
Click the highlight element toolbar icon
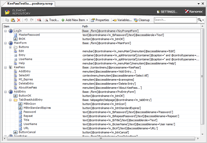39,20
